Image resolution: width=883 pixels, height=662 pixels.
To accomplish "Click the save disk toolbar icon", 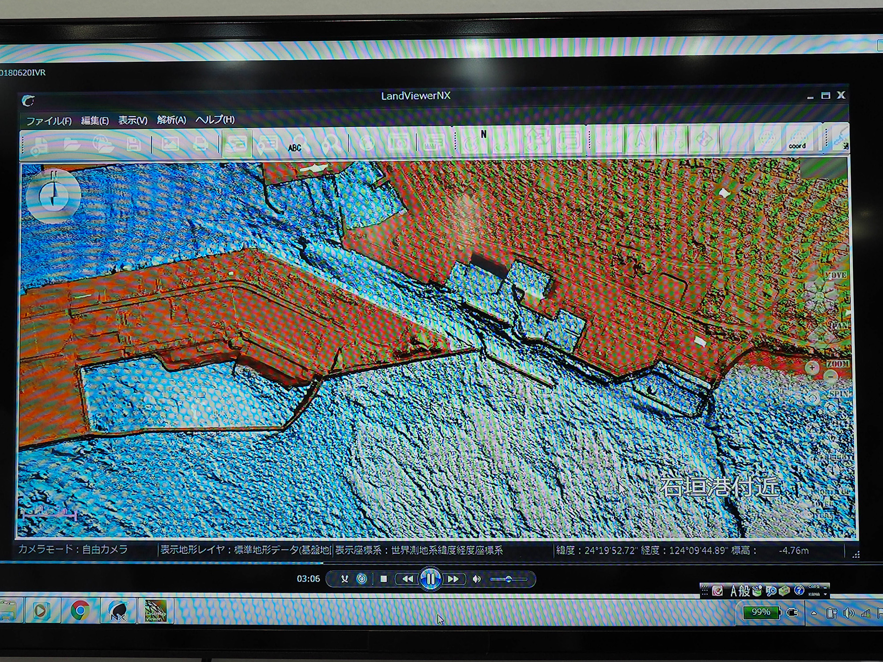I will pos(134,144).
